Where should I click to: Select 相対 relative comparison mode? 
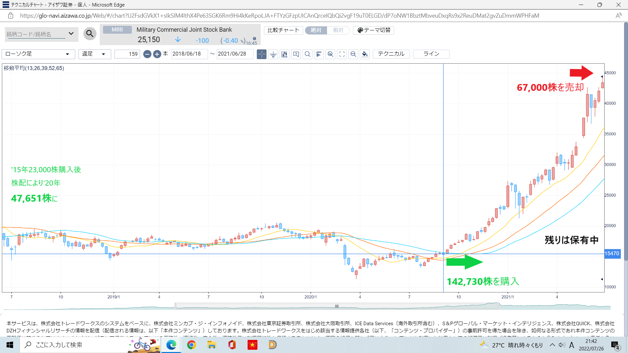coord(338,30)
